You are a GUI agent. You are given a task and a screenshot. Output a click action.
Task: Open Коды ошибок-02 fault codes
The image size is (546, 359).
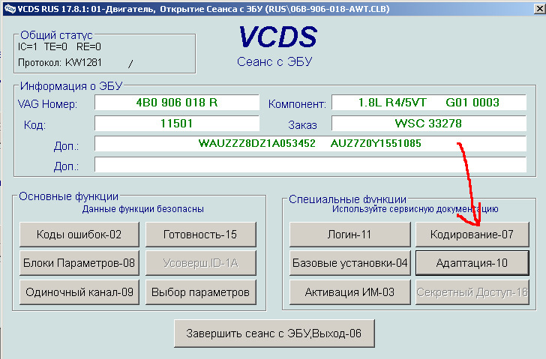coord(79,235)
